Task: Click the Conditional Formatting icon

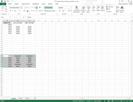Action: [x=77, y=8]
